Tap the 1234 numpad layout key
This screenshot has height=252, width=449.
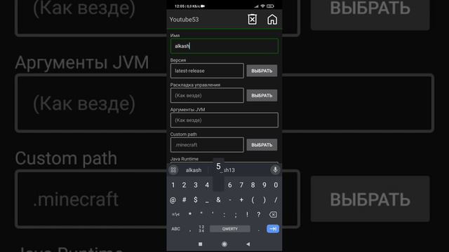pyautogui.click(x=201, y=229)
